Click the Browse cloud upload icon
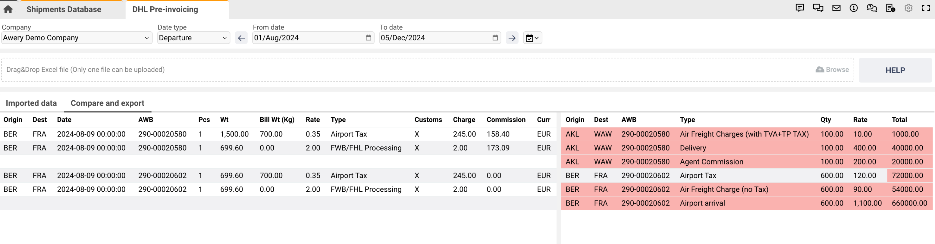Image resolution: width=935 pixels, height=244 pixels. (820, 69)
